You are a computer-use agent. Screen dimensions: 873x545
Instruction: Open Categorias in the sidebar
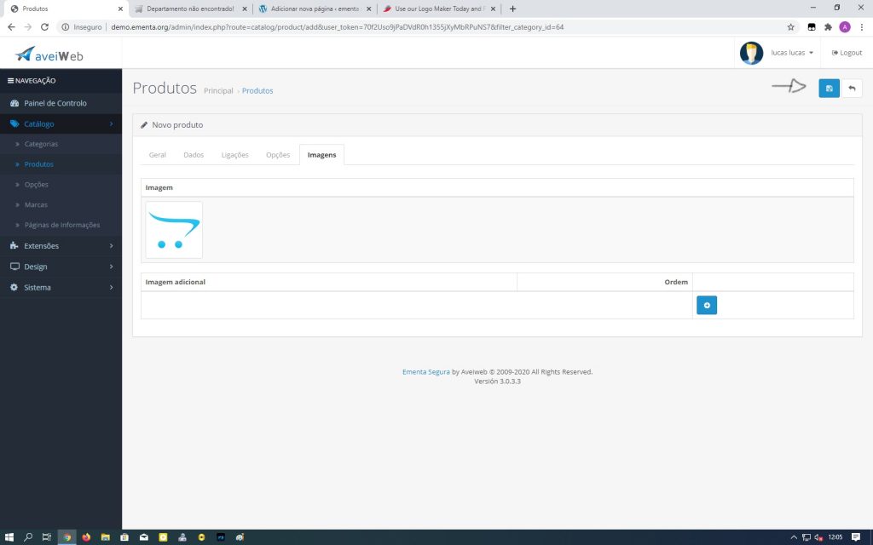pos(41,144)
